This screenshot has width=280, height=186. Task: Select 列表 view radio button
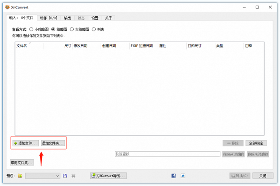click(x=94, y=29)
